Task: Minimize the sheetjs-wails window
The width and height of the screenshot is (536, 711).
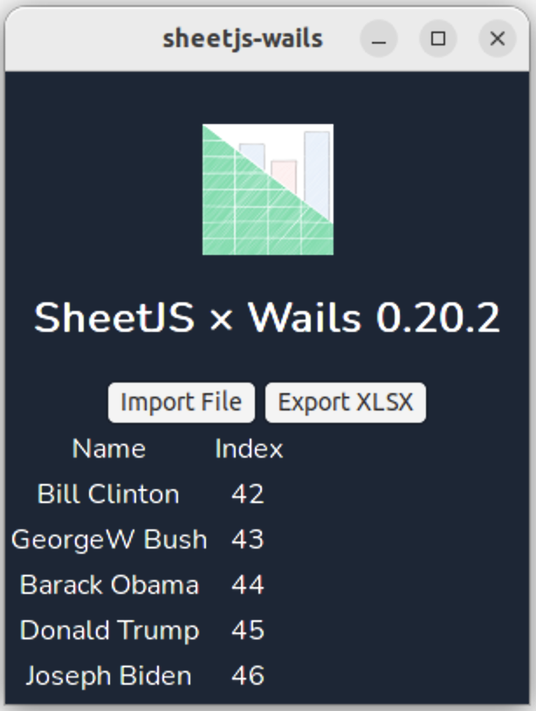Action: (x=379, y=39)
